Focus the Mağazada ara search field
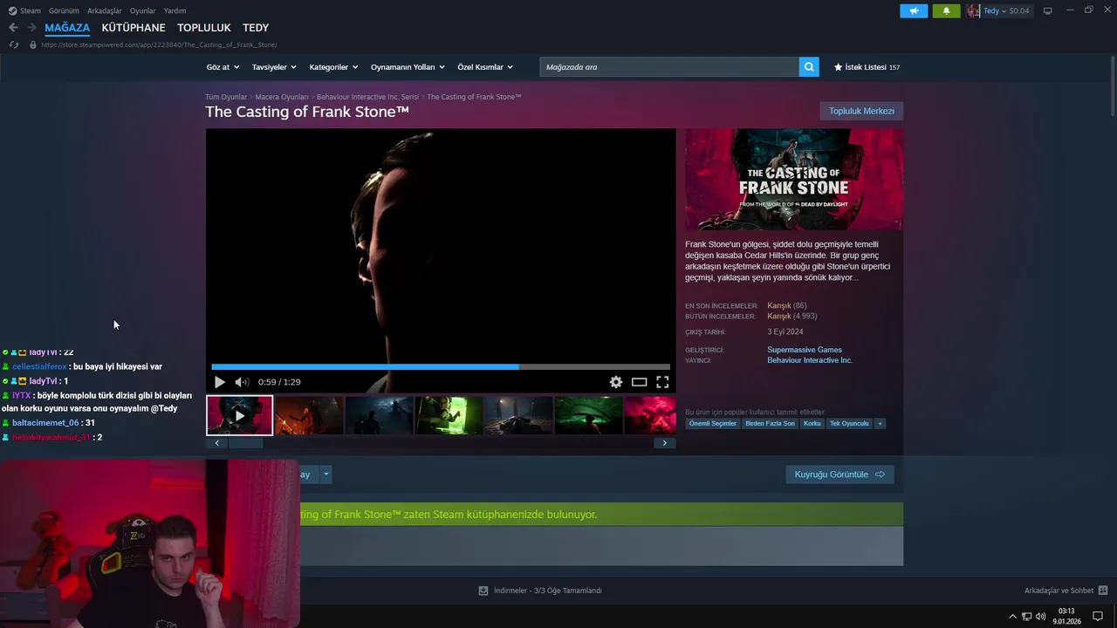This screenshot has height=628, width=1117. pyautogui.click(x=669, y=67)
